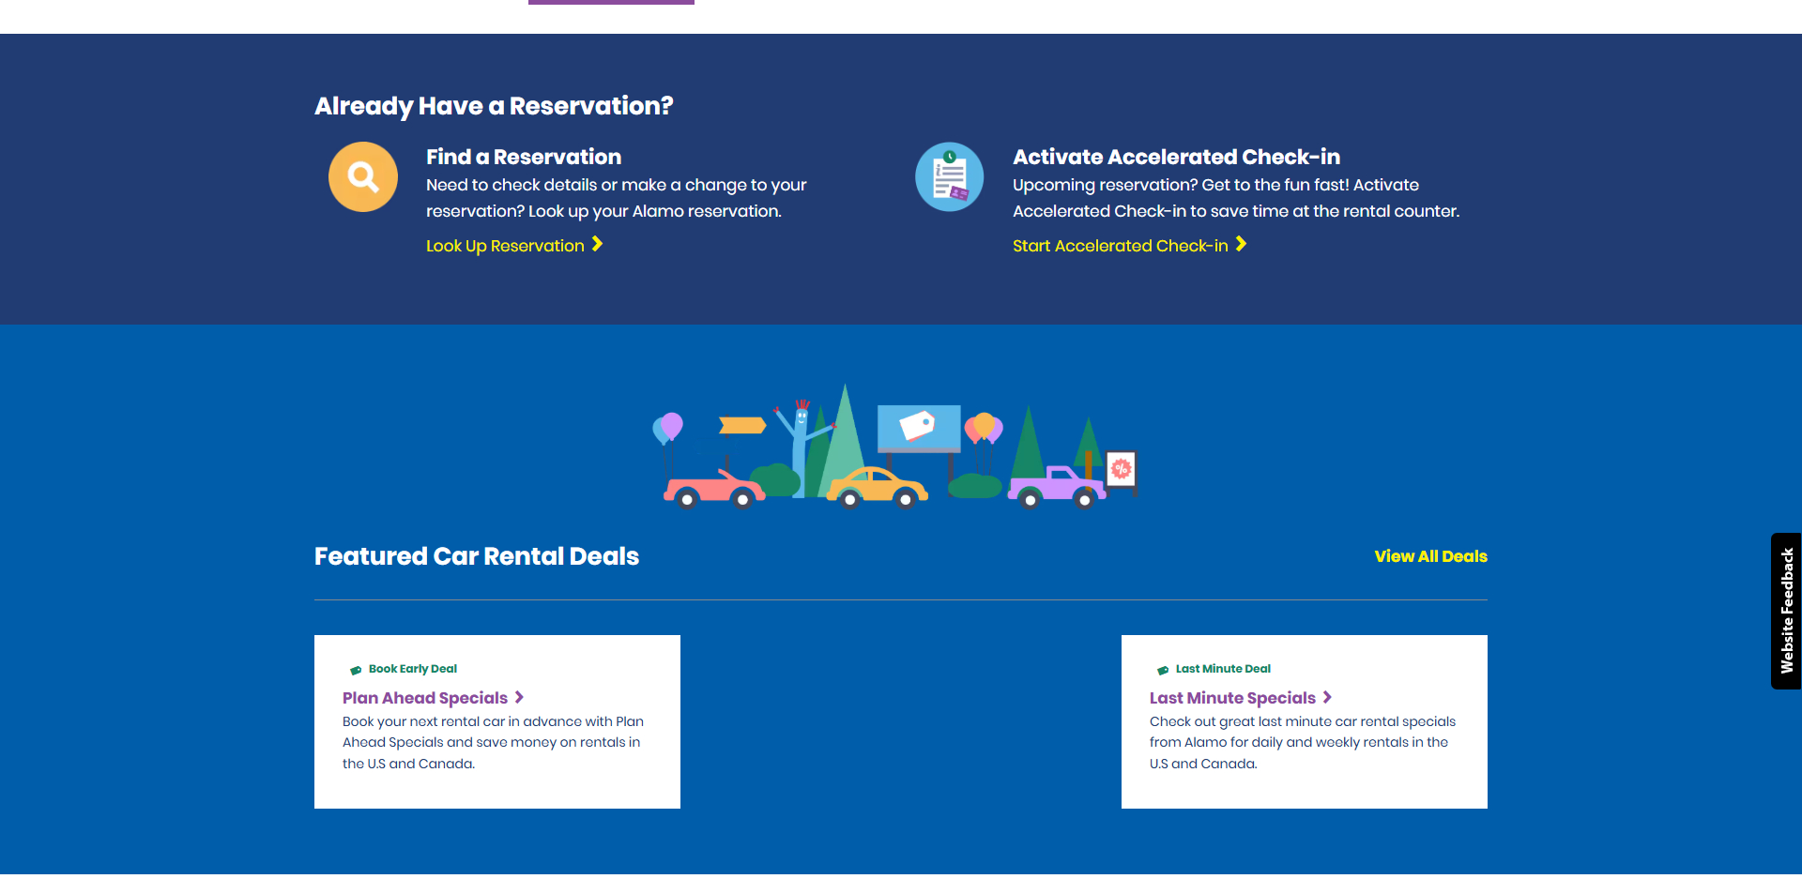Open the Look Up Reservation link

[505, 246]
